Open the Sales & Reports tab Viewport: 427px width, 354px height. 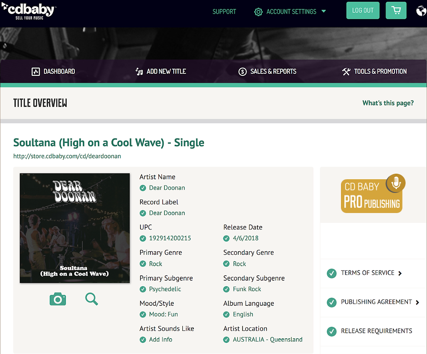267,72
